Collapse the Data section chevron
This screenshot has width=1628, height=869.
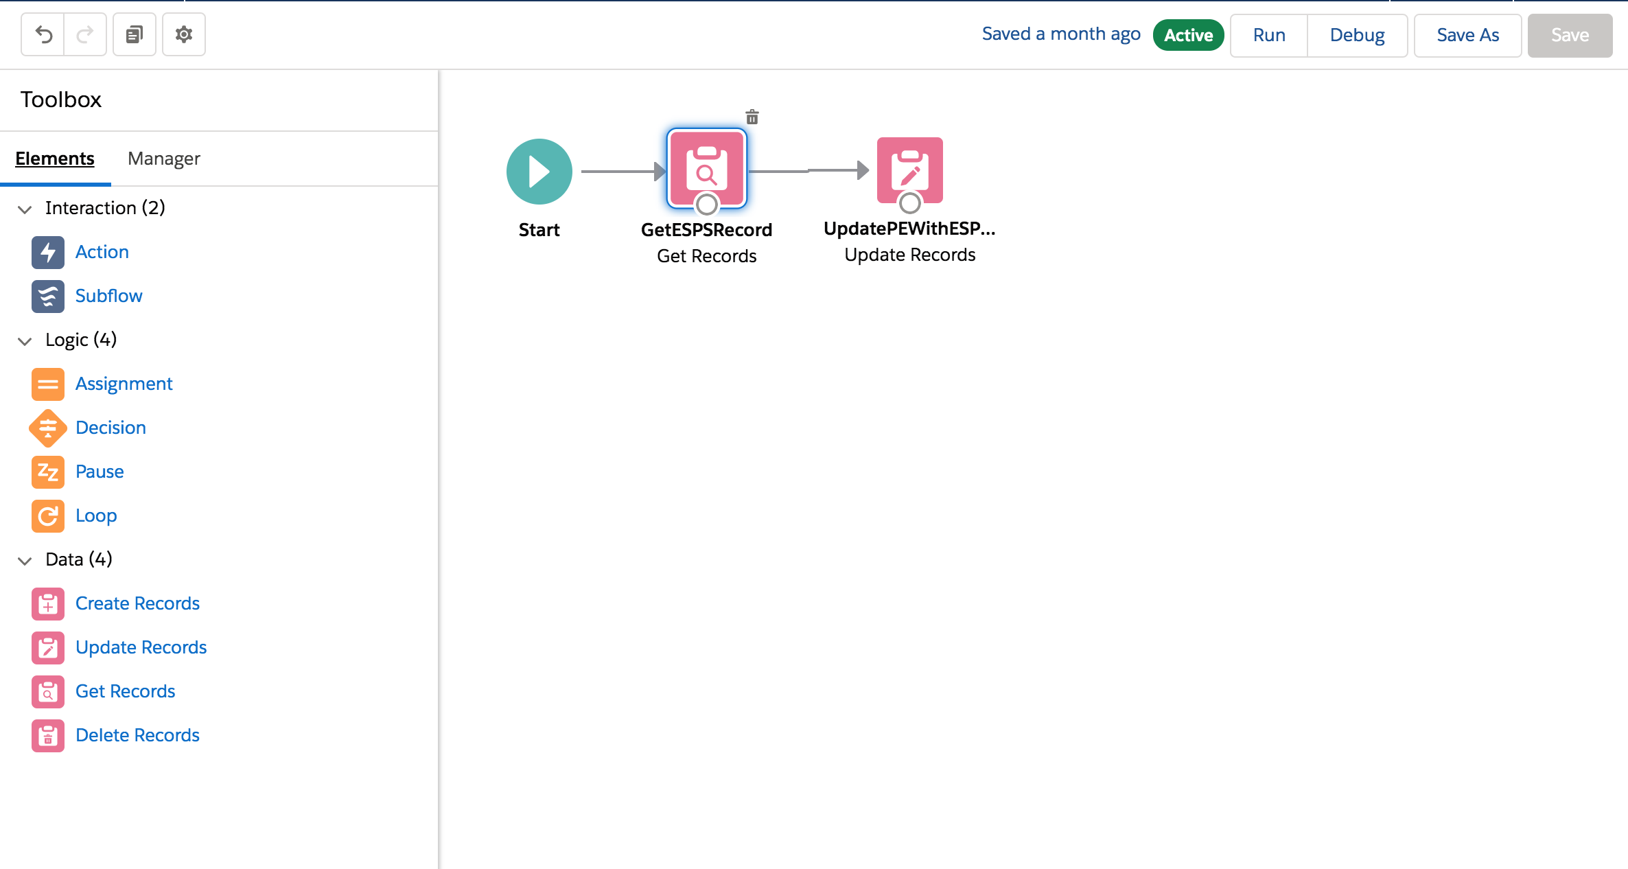click(x=25, y=560)
